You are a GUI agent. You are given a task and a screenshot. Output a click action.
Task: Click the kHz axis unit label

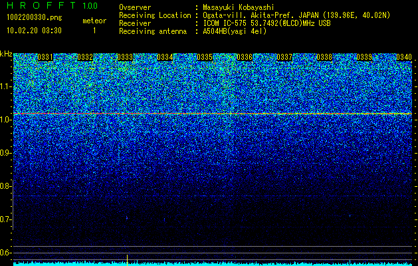coord(6,54)
